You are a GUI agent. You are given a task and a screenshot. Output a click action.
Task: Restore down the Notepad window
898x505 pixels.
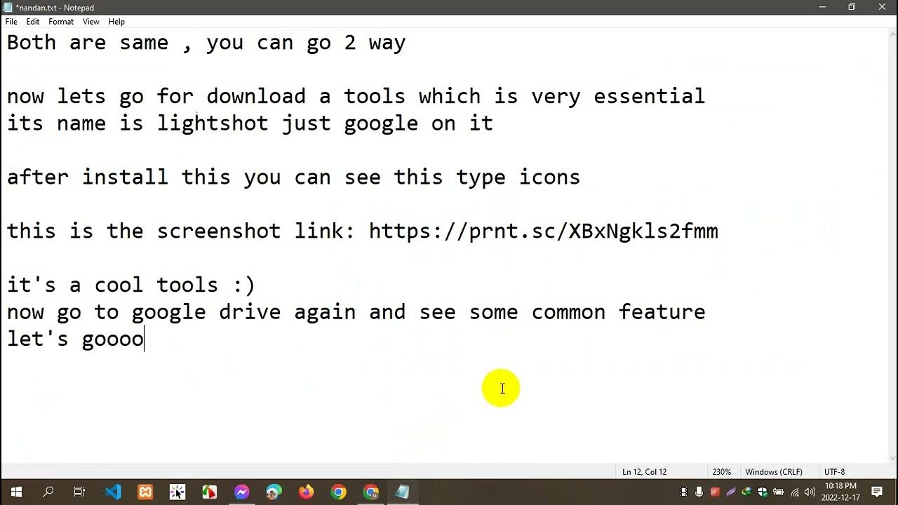pyautogui.click(x=852, y=7)
